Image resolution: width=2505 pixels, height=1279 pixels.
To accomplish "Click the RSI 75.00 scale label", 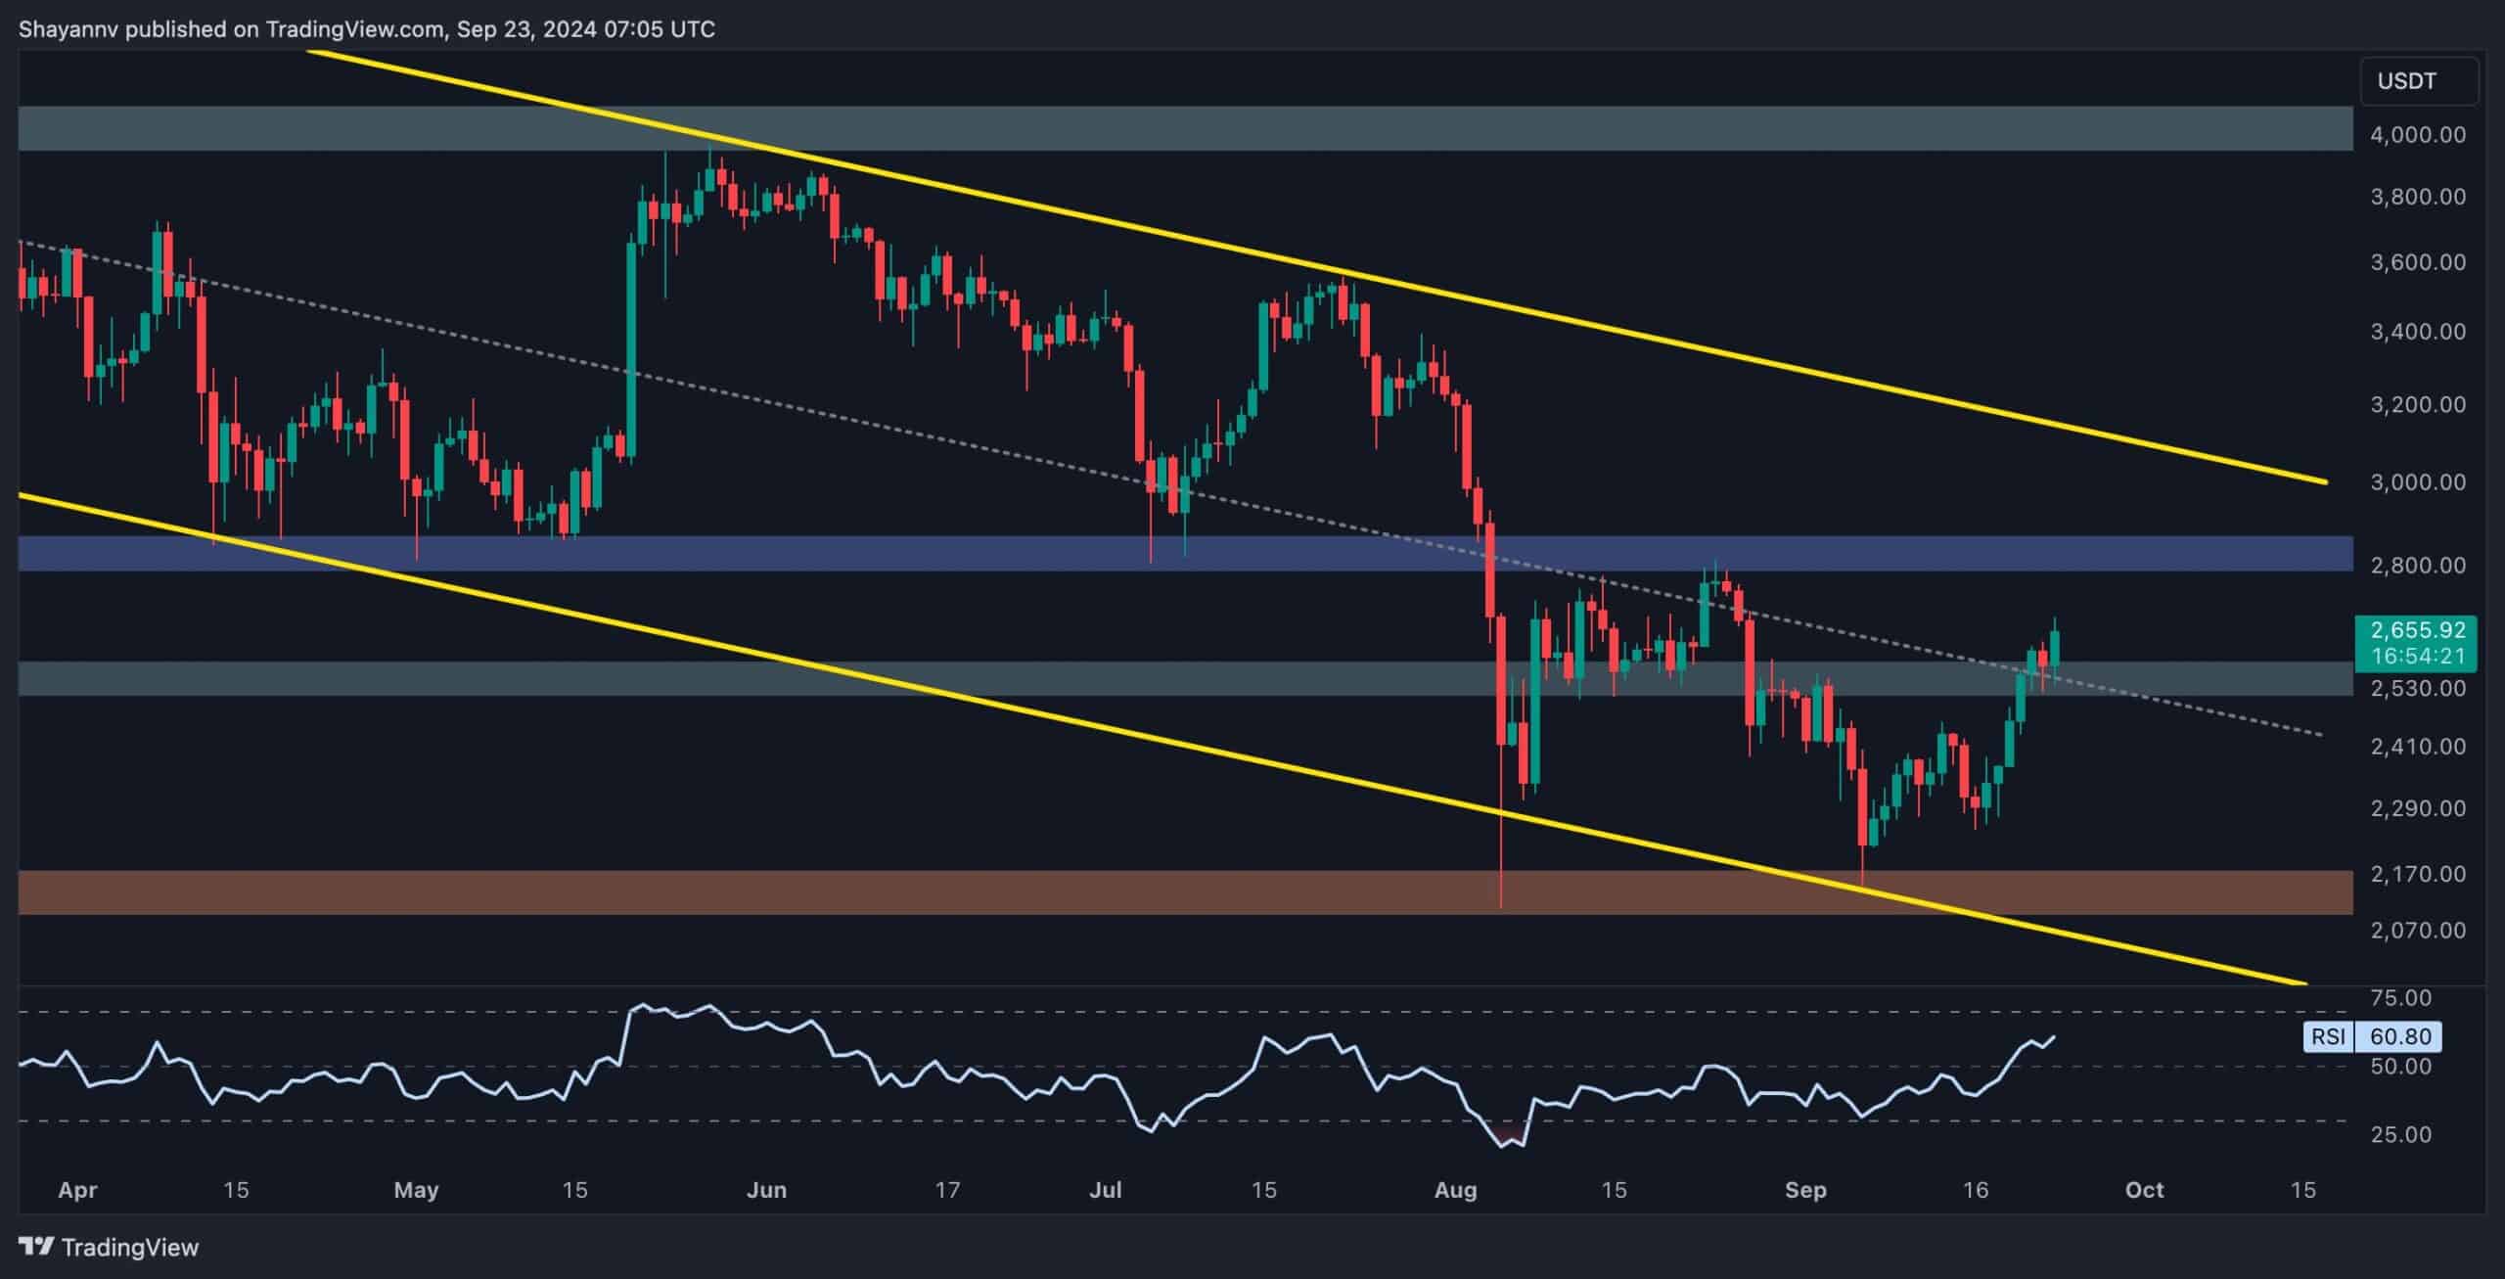I will tap(2402, 998).
